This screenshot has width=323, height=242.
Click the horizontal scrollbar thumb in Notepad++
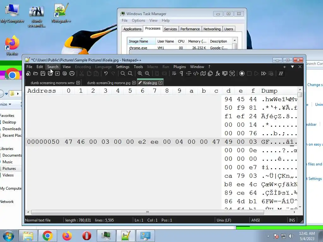pos(148,212)
